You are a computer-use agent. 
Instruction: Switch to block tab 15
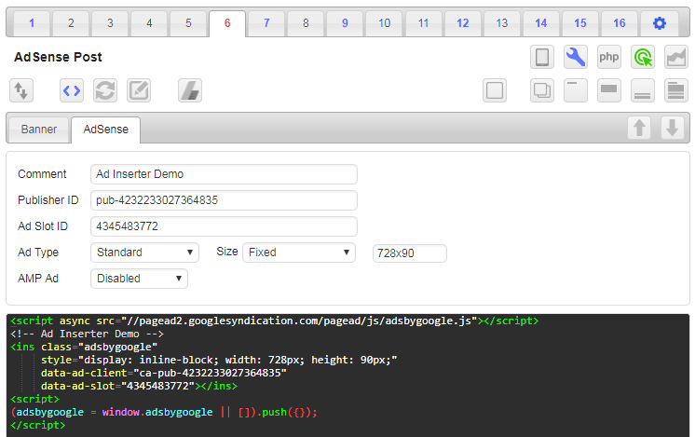tap(580, 23)
